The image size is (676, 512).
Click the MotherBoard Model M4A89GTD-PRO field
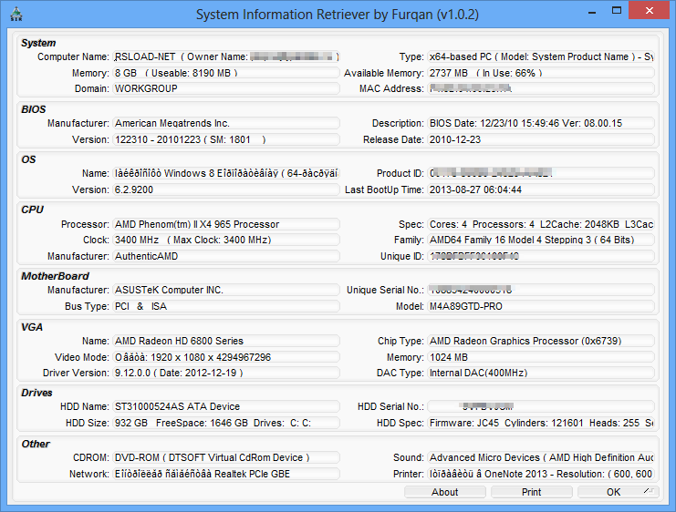click(541, 306)
